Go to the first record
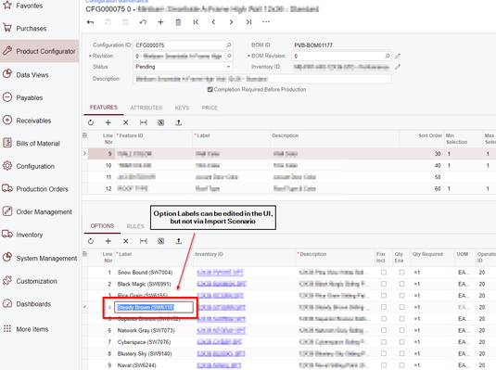Screen dimensions: 496x370 coord(196,22)
